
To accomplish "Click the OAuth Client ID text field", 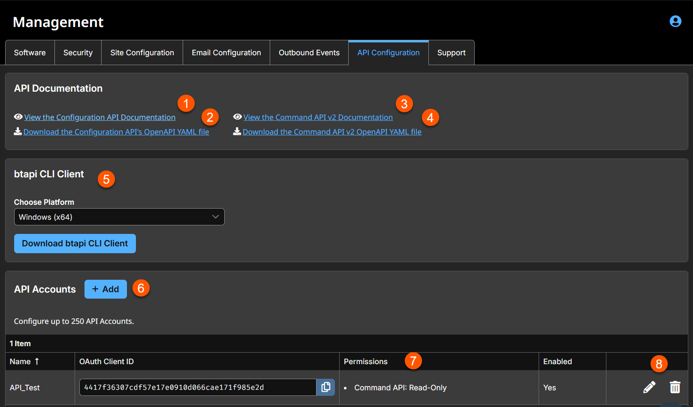I will (198, 387).
